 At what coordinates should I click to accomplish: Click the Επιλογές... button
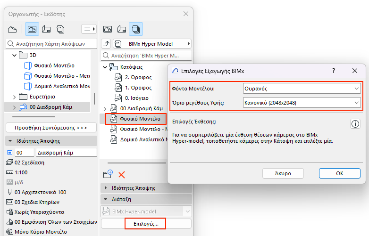146,224
